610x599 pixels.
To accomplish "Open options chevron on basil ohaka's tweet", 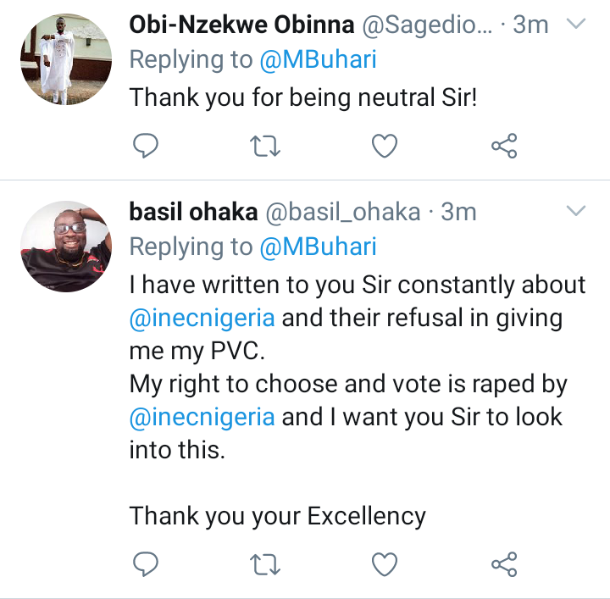I will coord(576,210).
